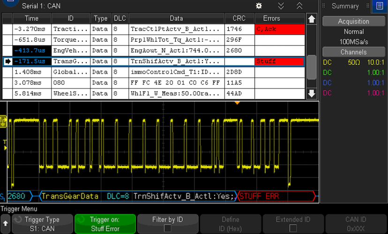Click the Define ID (Hex) softkey

click(x=230, y=224)
